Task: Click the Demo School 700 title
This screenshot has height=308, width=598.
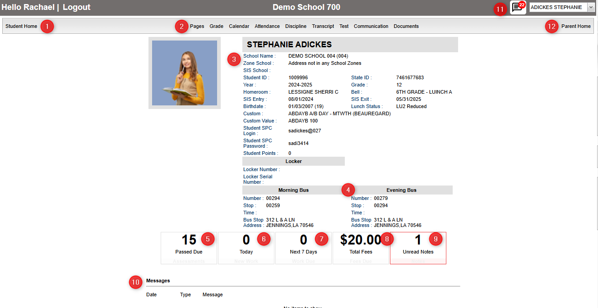Action: [x=306, y=7]
